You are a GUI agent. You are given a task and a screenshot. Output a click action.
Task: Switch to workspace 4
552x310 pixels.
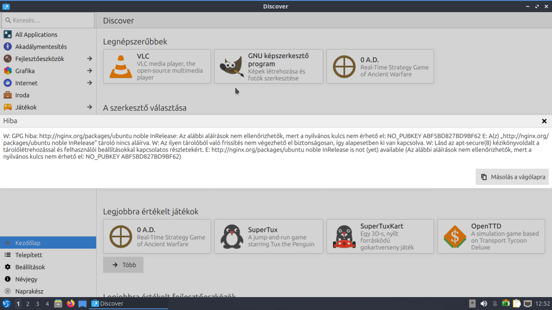(x=47, y=304)
